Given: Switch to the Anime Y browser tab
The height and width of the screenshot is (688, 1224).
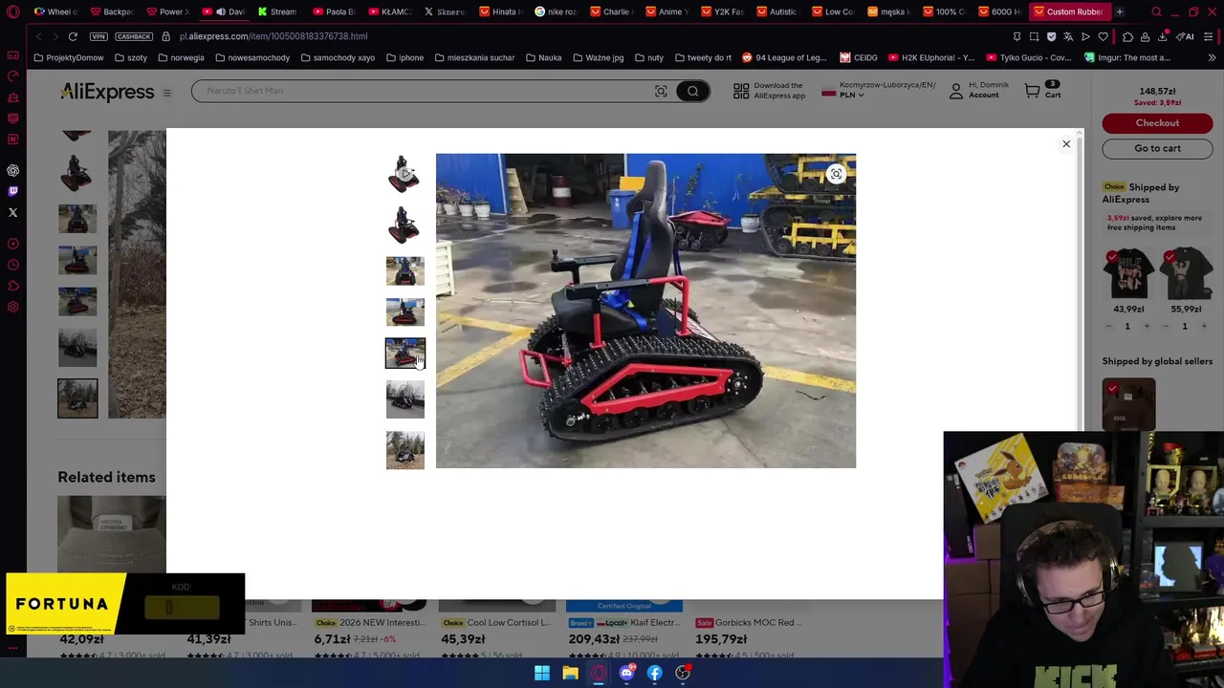Looking at the screenshot, I should click(667, 11).
